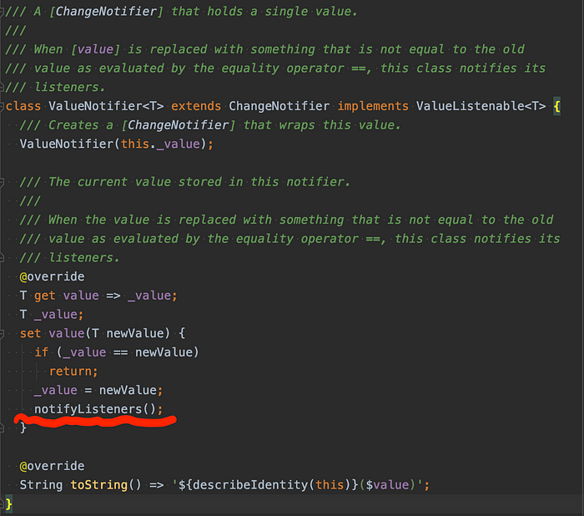Click the '=>' arrow in the getter
The width and height of the screenshot is (584, 516).
[113, 296]
